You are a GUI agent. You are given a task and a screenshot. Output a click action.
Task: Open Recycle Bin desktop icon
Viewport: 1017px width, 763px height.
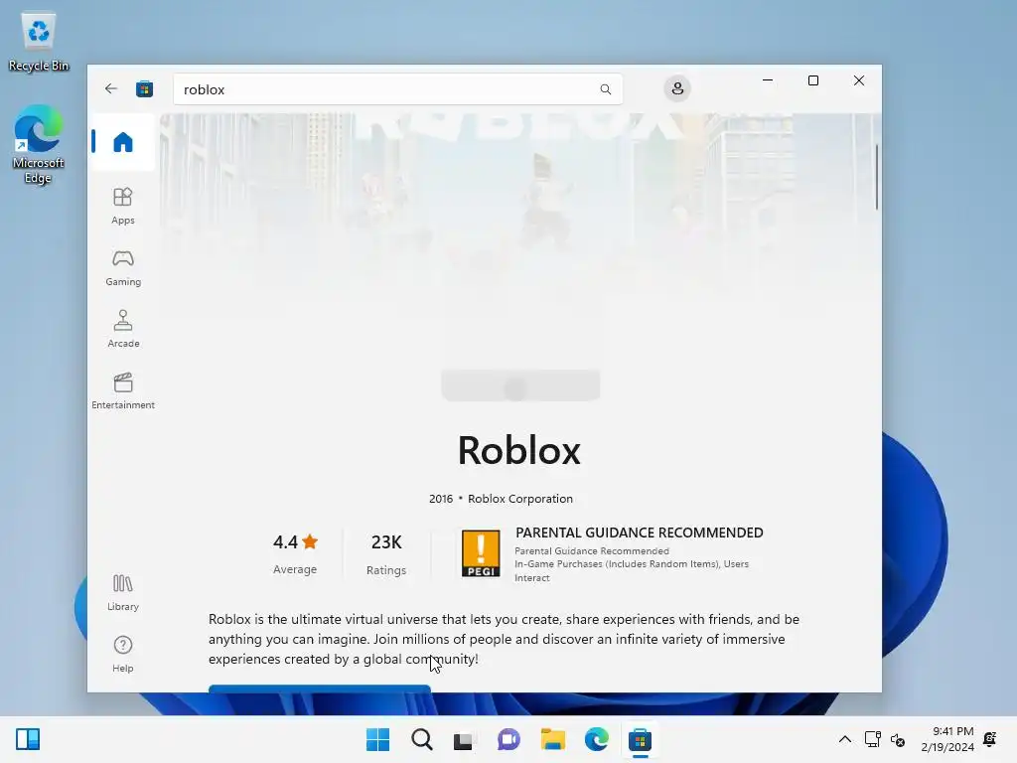point(39,42)
